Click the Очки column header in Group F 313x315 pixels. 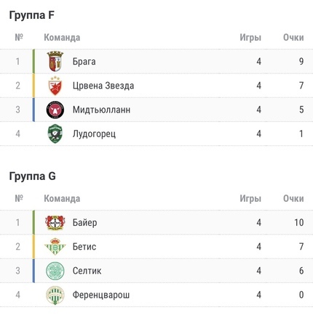[293, 38]
